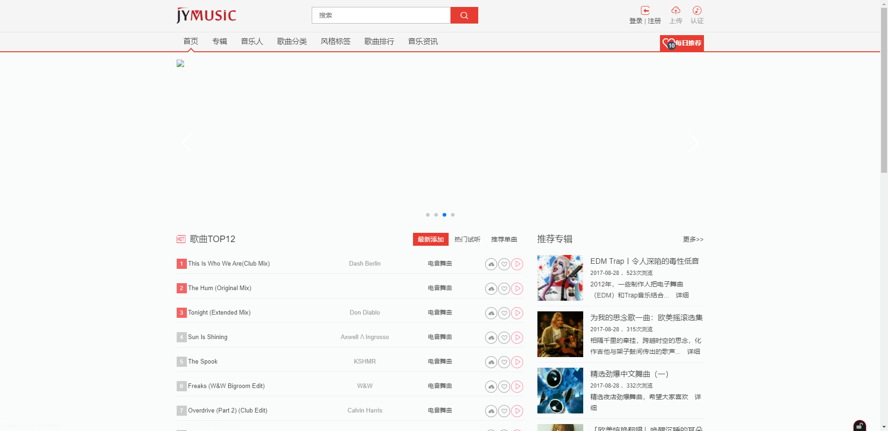Click the JYMUSIC logo

click(206, 15)
